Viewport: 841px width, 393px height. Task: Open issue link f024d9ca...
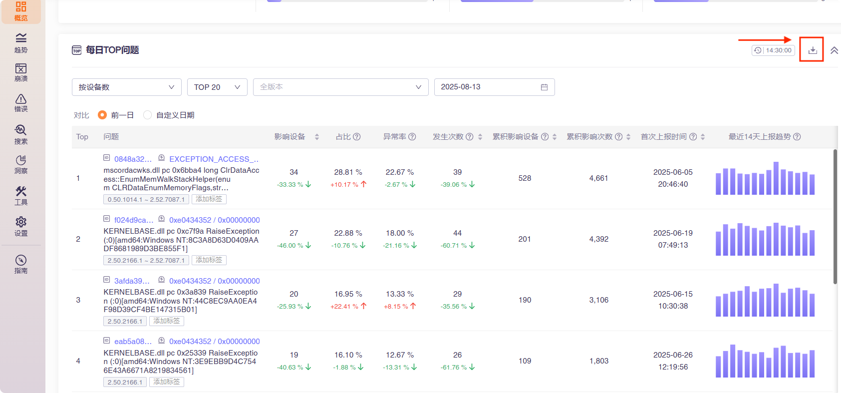134,220
